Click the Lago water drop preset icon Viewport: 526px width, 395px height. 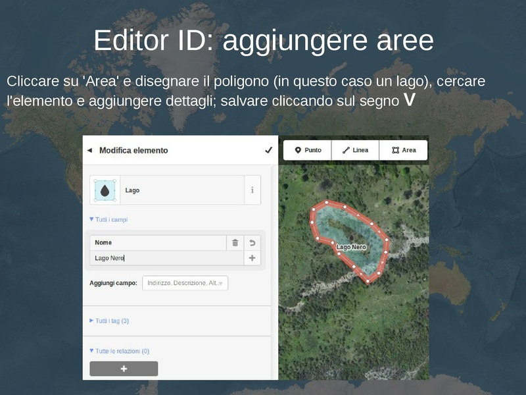pos(105,190)
